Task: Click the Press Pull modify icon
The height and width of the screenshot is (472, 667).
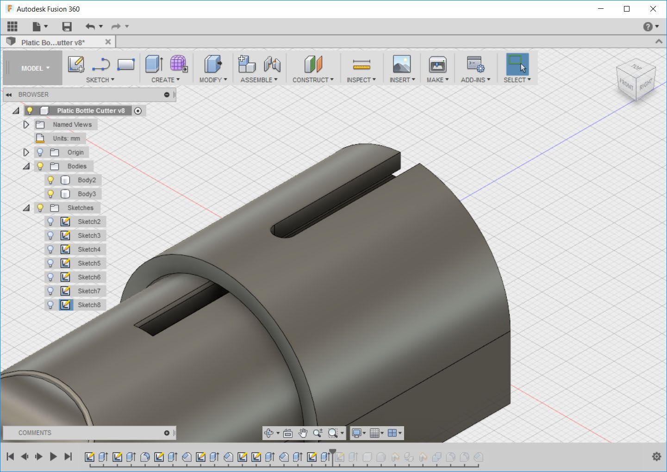Action: tap(213, 64)
